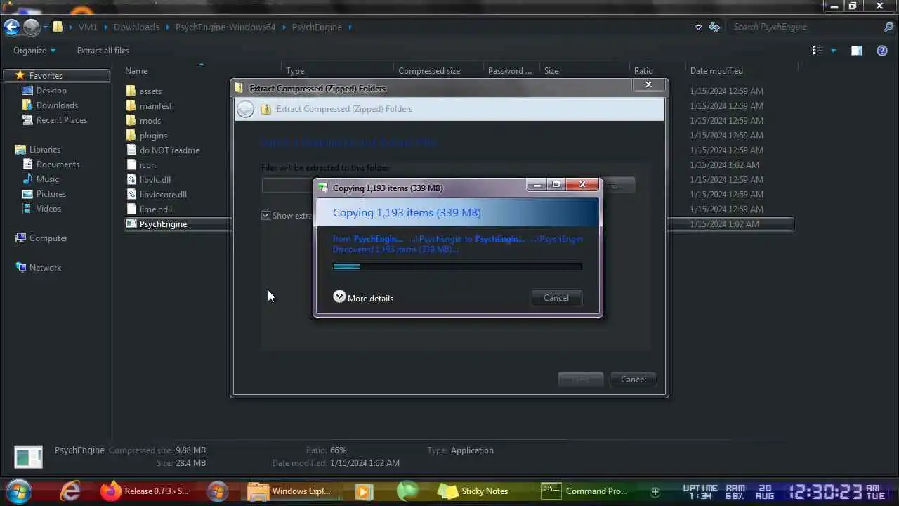Click the refresh icon beside address bar
Viewport: 899px width, 506px height.
click(x=714, y=27)
